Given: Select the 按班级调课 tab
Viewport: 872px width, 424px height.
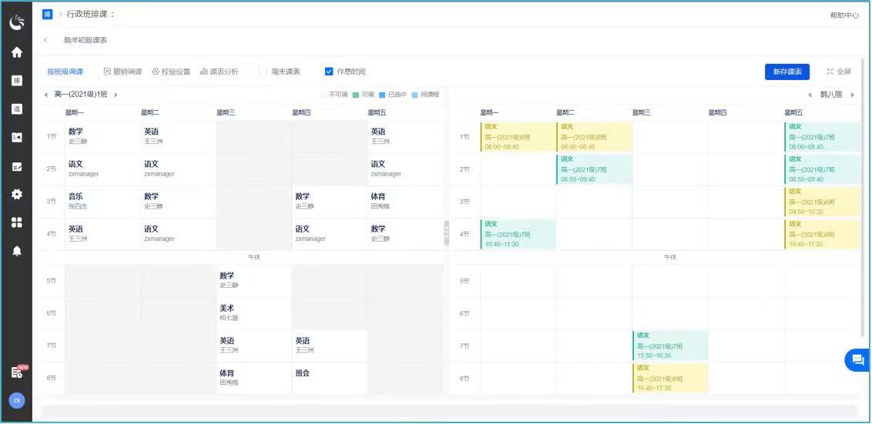Looking at the screenshot, I should point(65,72).
